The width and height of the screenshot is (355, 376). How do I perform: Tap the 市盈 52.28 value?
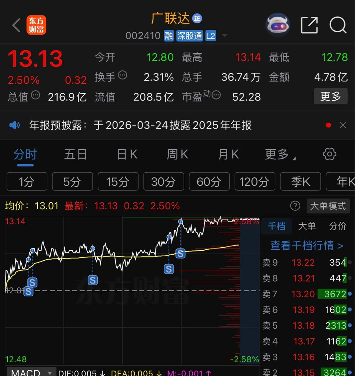[x=246, y=97]
